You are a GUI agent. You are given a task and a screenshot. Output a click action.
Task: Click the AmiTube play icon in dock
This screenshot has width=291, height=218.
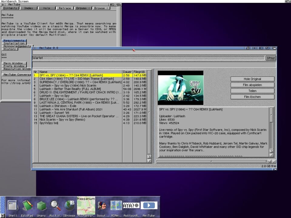coord(149,205)
